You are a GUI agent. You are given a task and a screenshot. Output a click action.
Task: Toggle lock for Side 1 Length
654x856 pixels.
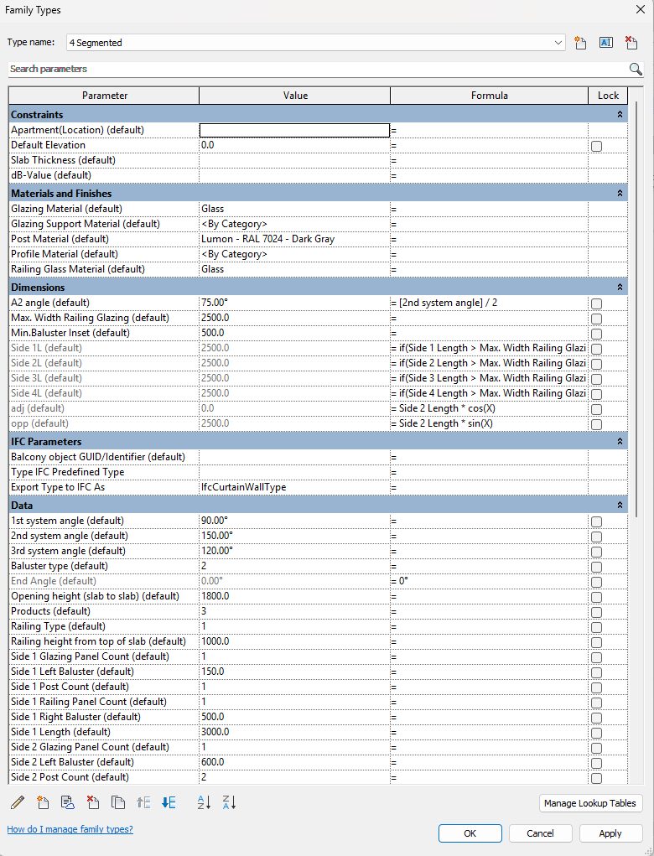click(596, 733)
